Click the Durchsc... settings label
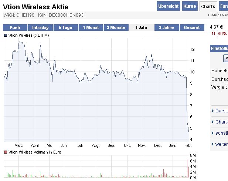Screen dimensions: 228x181 click(x=220, y=79)
